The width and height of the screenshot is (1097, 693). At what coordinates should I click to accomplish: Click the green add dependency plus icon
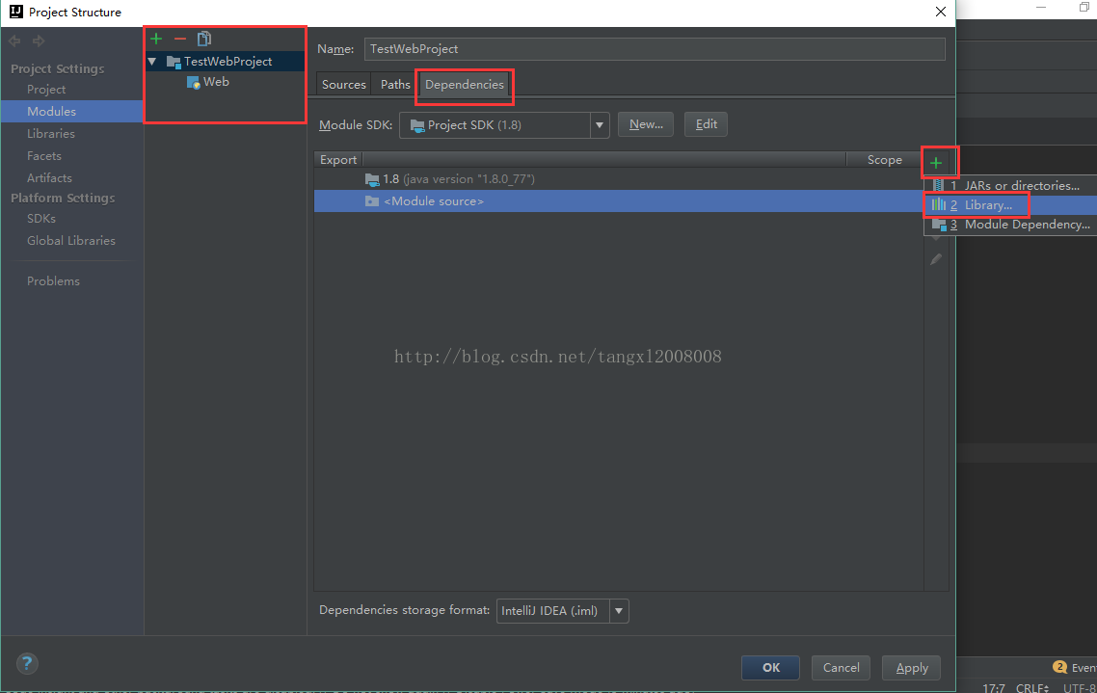pyautogui.click(x=936, y=163)
